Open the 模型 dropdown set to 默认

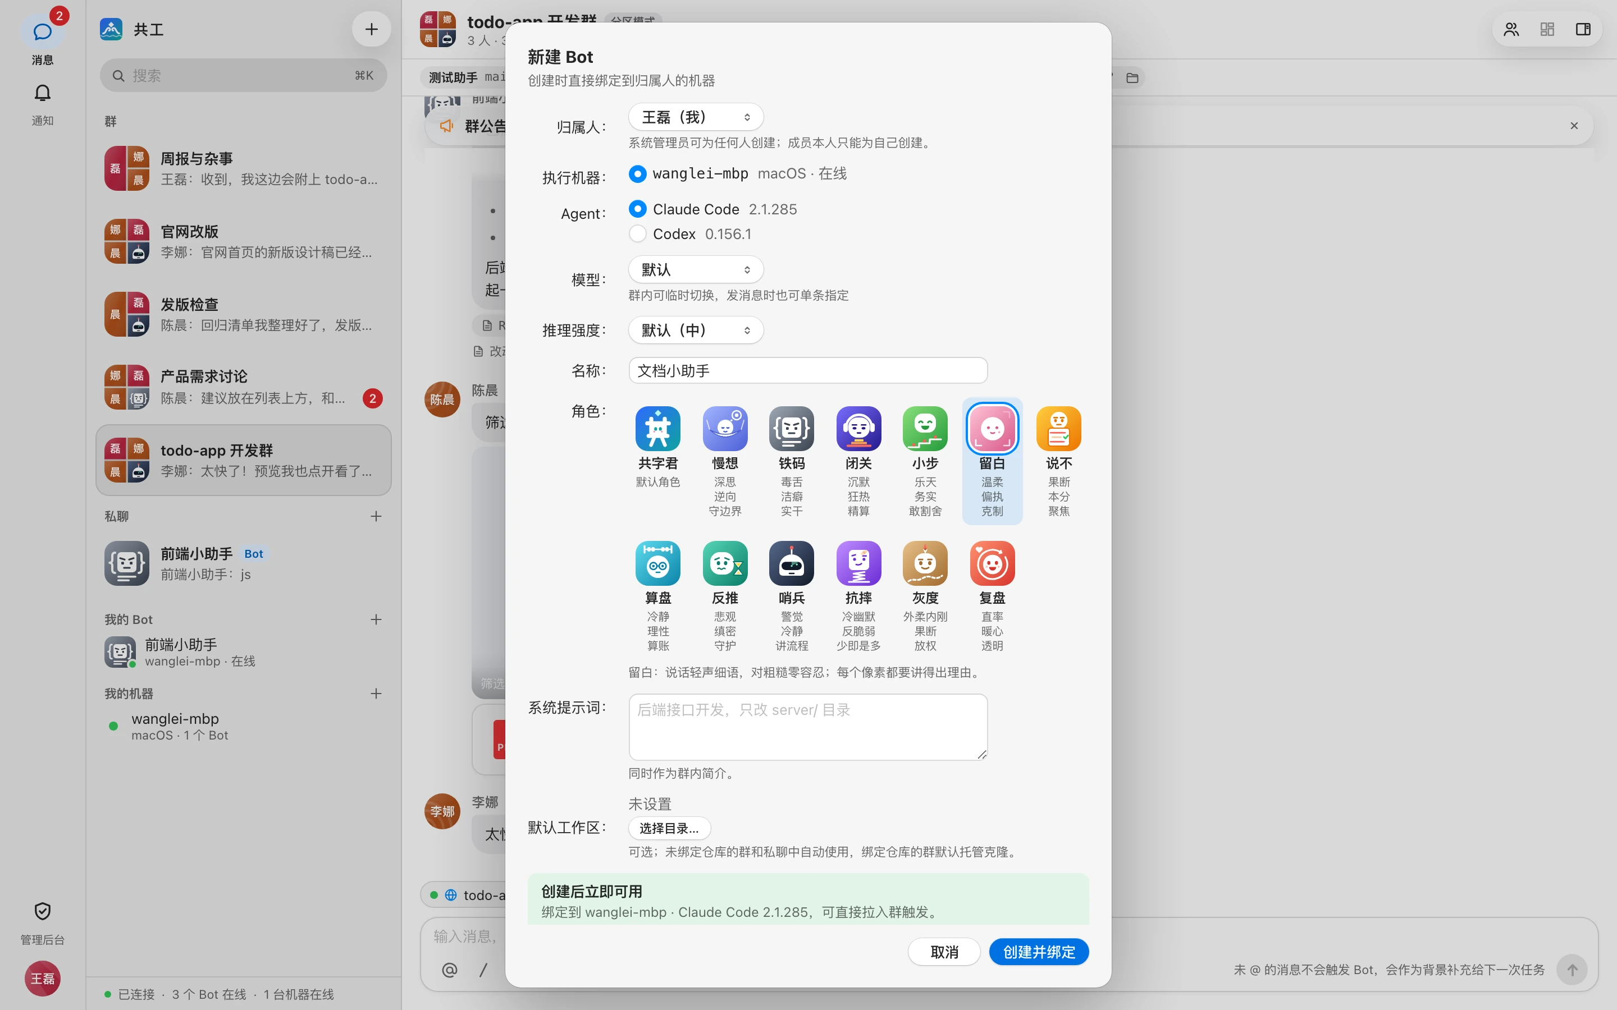[x=696, y=269]
